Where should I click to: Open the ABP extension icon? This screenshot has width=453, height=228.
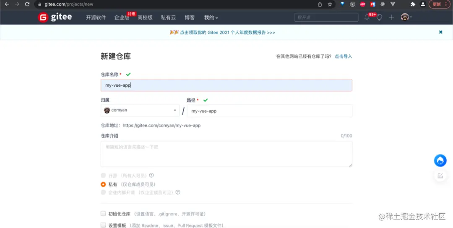(x=362, y=4)
